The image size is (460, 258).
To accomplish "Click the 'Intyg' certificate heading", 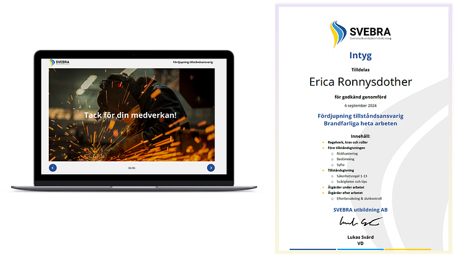I will (x=361, y=55).
